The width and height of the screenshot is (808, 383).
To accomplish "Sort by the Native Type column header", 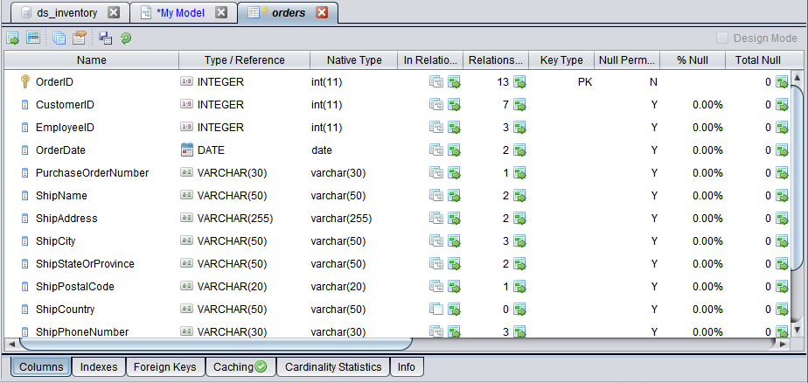I will click(354, 60).
